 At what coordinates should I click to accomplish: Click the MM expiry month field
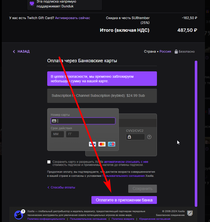coord(57,134)
